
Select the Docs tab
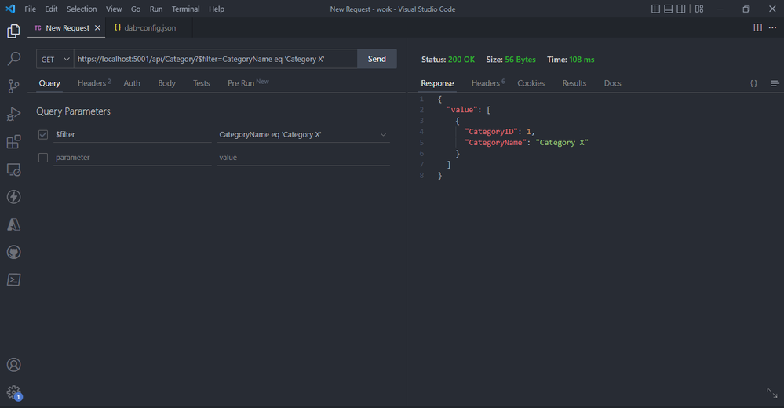tap(612, 83)
